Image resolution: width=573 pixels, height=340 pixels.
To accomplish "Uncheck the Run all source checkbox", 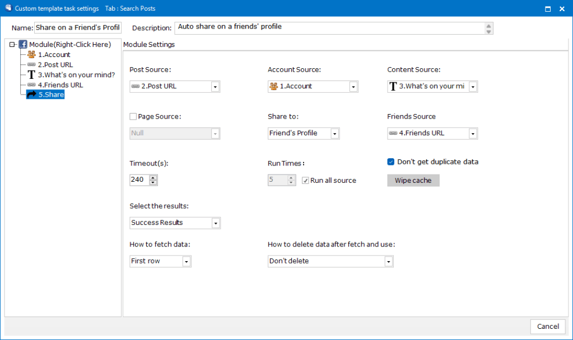I will pos(305,181).
